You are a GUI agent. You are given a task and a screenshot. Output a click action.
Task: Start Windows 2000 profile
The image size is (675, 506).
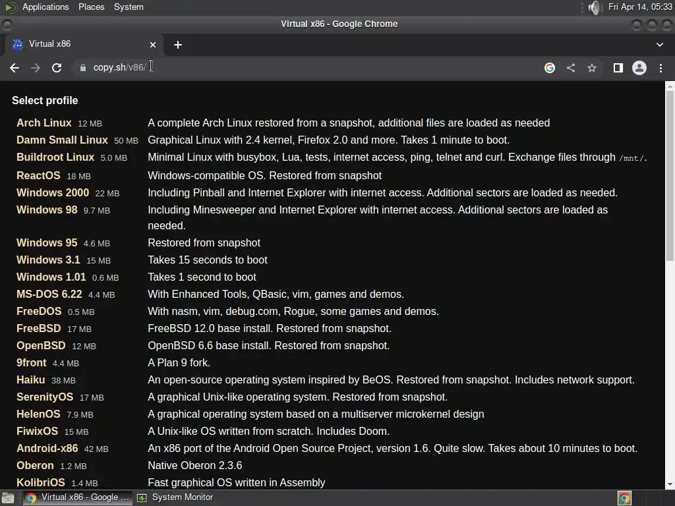(x=53, y=193)
